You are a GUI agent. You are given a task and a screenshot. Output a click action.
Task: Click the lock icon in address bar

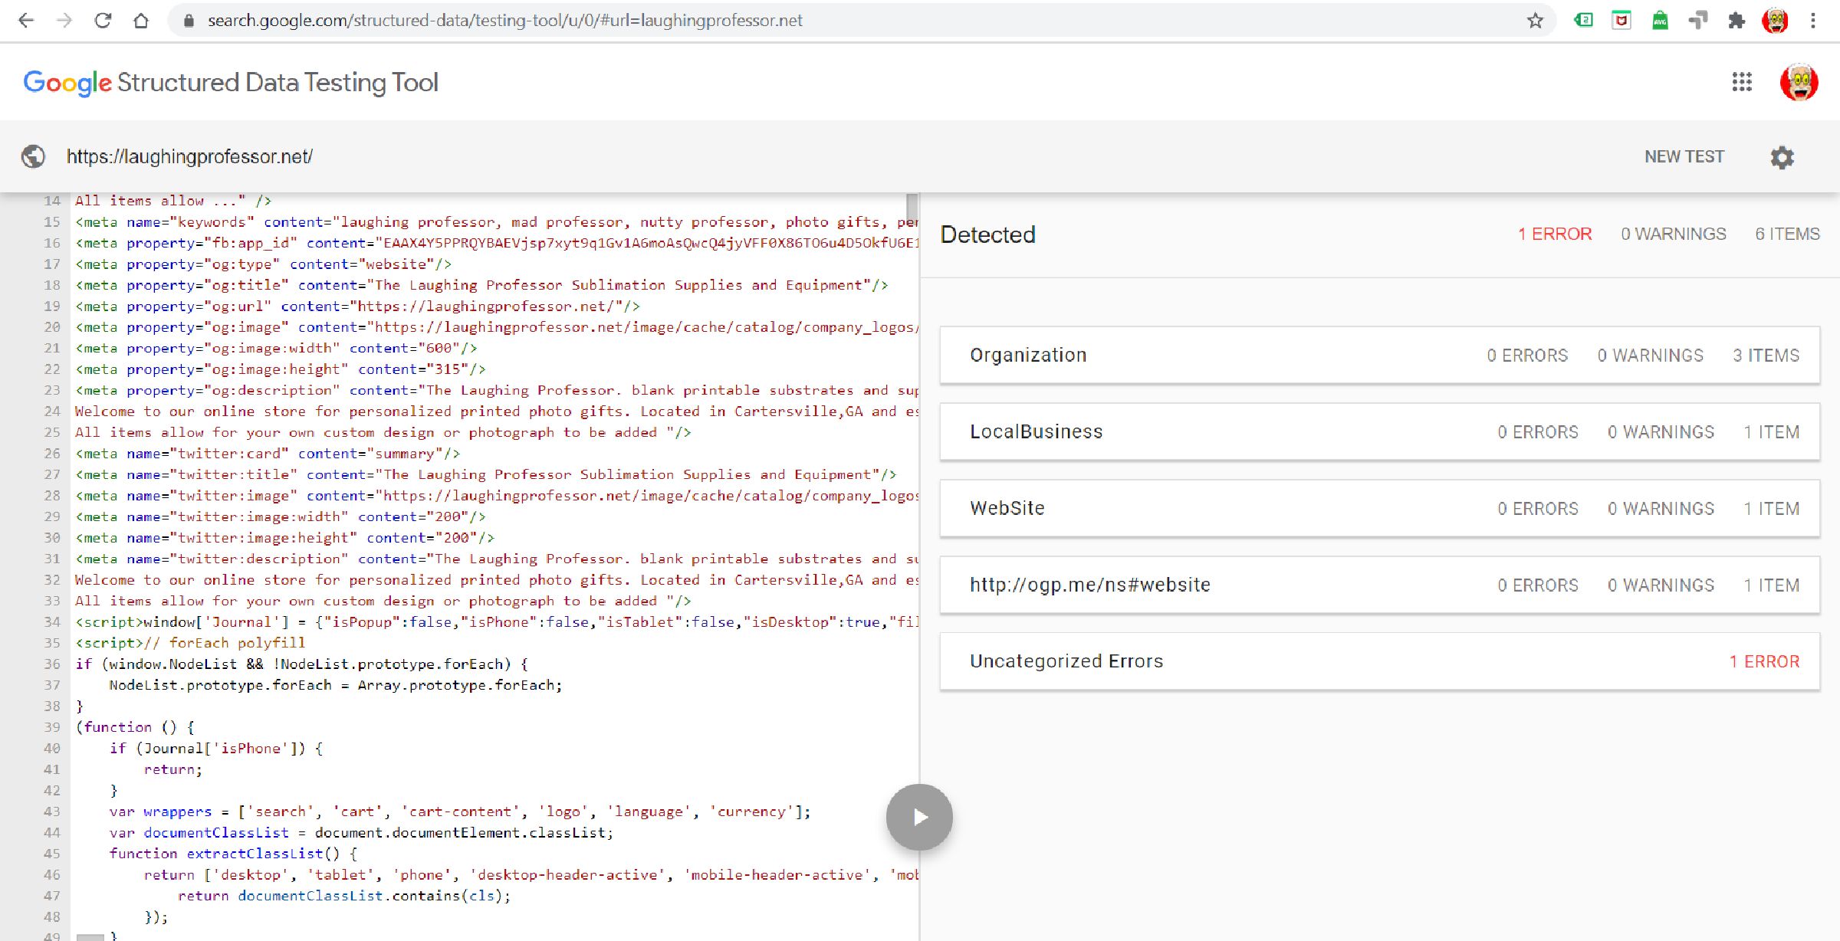(x=189, y=21)
